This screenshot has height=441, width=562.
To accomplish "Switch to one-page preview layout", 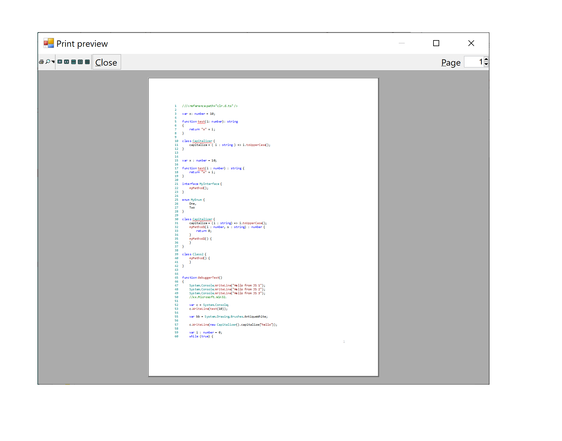I will point(60,62).
